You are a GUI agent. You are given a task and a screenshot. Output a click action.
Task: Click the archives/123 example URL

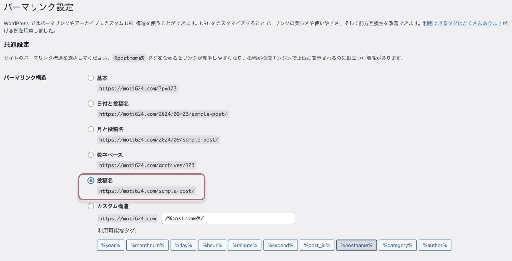click(147, 165)
